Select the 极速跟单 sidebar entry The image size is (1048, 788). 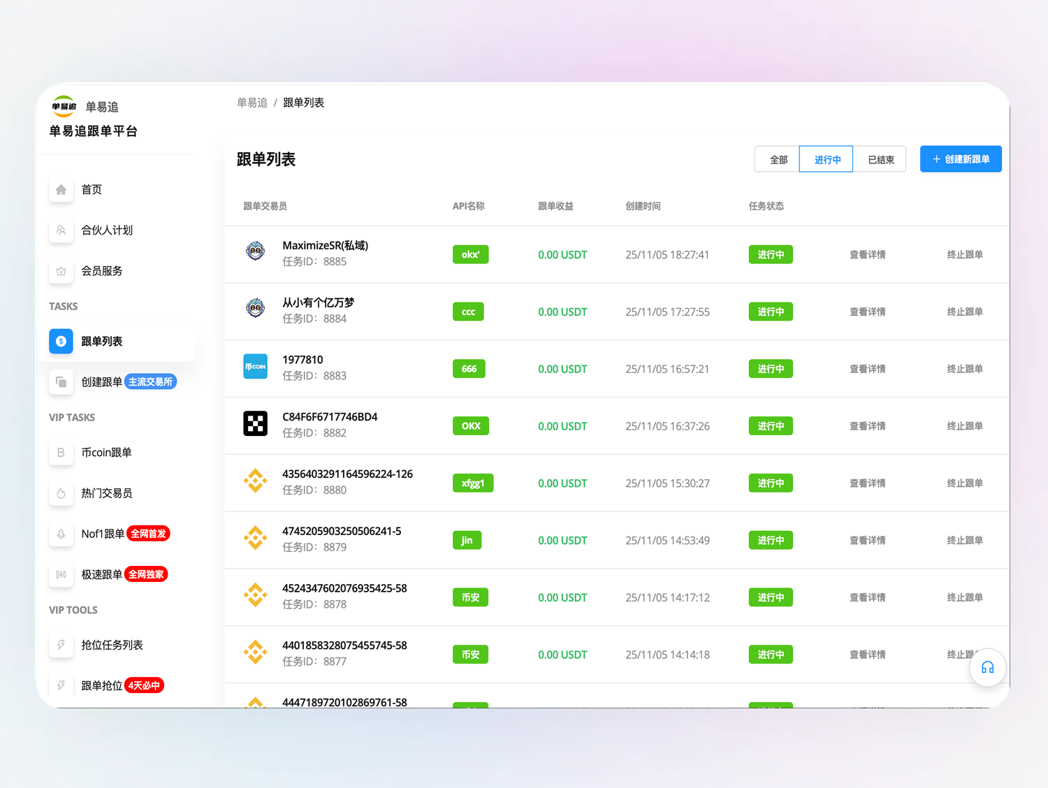click(x=100, y=574)
